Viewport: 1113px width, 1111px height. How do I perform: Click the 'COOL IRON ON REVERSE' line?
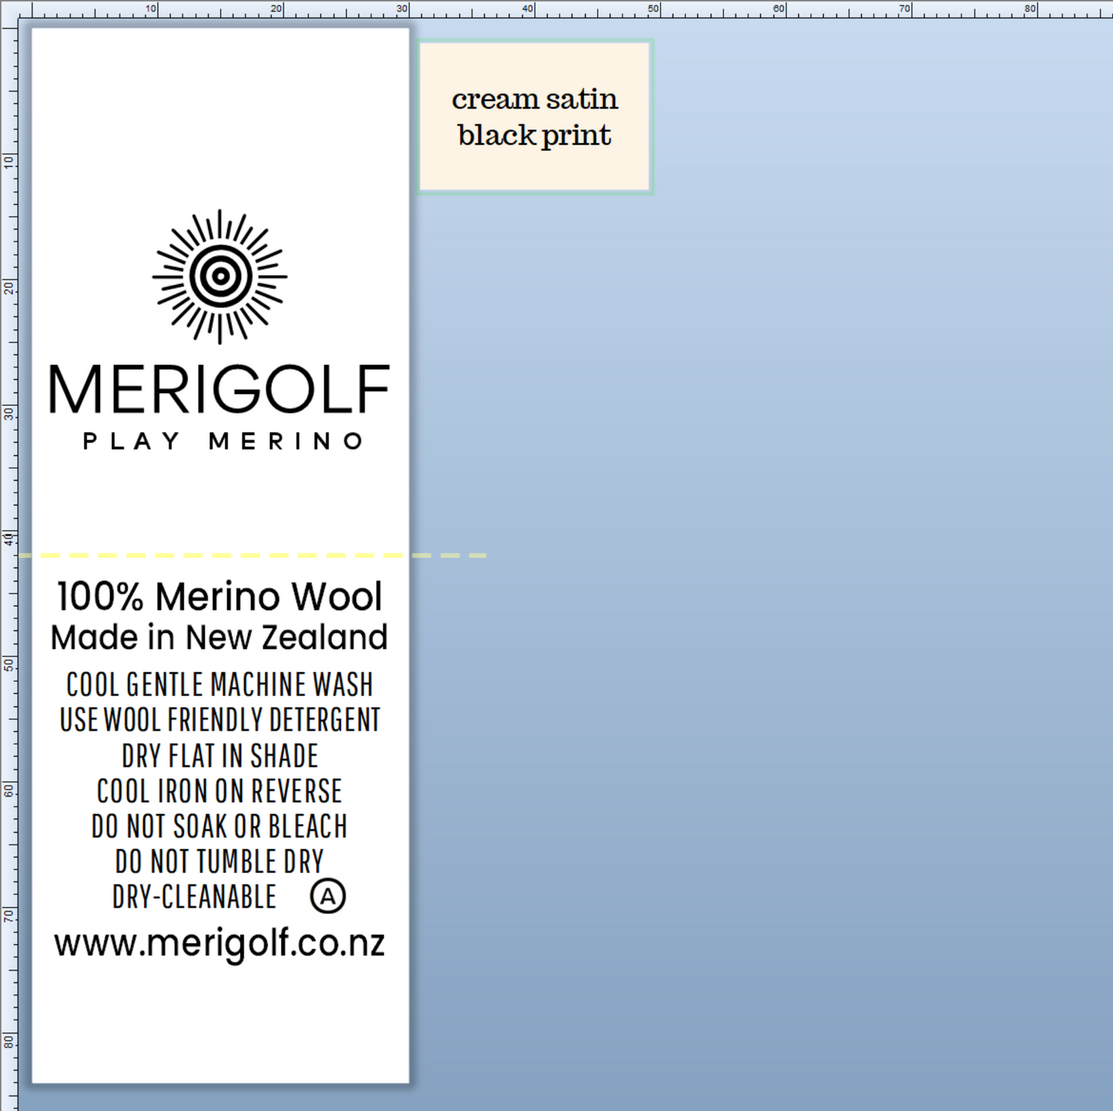pyautogui.click(x=219, y=791)
